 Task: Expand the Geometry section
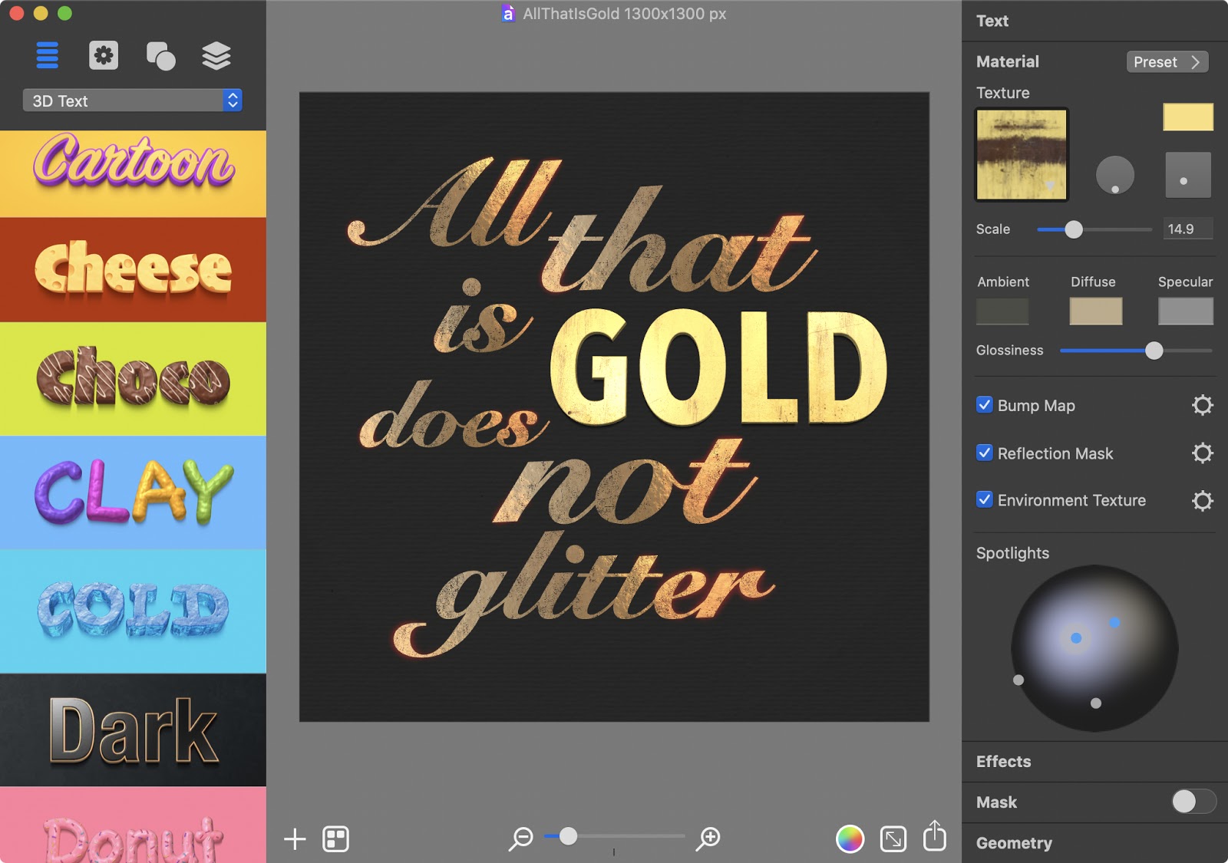[1015, 843]
